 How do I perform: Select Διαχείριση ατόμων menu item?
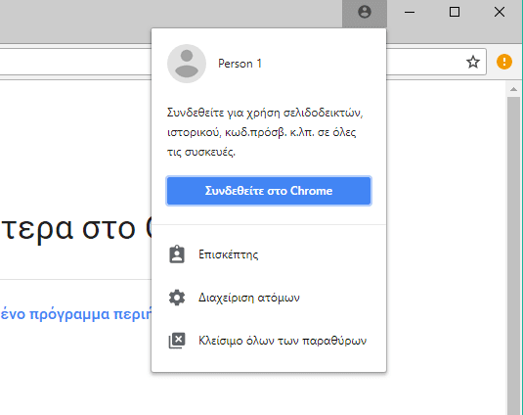tap(269, 298)
